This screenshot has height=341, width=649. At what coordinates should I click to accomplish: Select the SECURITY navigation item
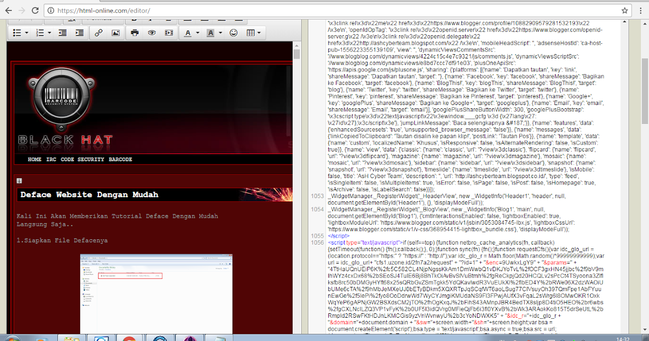click(90, 159)
